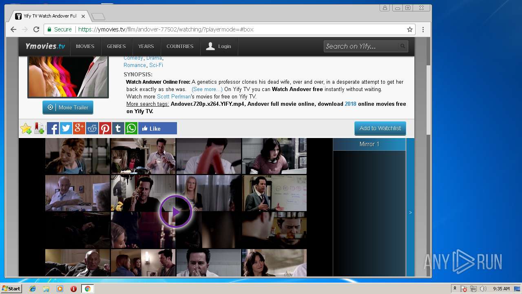The image size is (522, 294).
Task: Bookmark this page with the star icon
Action: tap(410, 29)
